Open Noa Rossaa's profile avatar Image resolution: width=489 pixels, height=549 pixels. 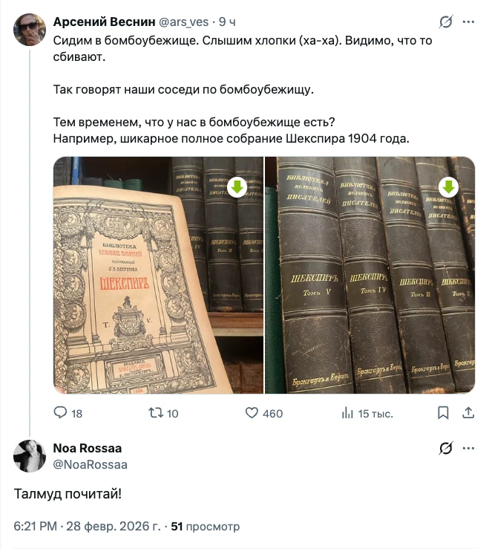(30, 456)
